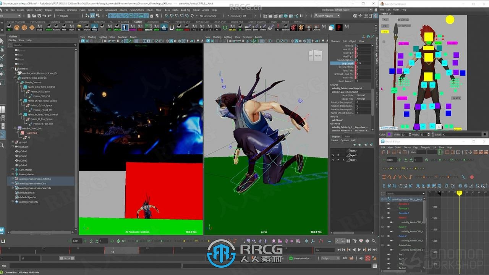
Task: Collapse the Rotate Y curve in Graph Editor
Action: tap(383, 227)
